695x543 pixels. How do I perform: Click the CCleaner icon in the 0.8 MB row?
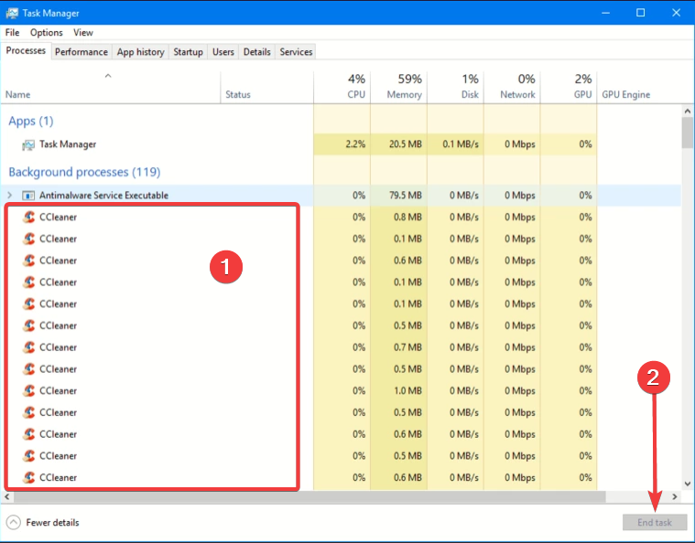(x=28, y=217)
